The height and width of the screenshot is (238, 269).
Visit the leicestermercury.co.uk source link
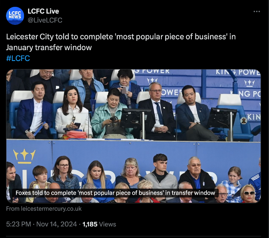click(44, 209)
